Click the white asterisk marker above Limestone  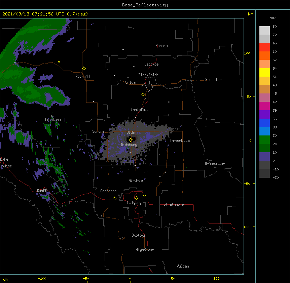click(x=52, y=116)
